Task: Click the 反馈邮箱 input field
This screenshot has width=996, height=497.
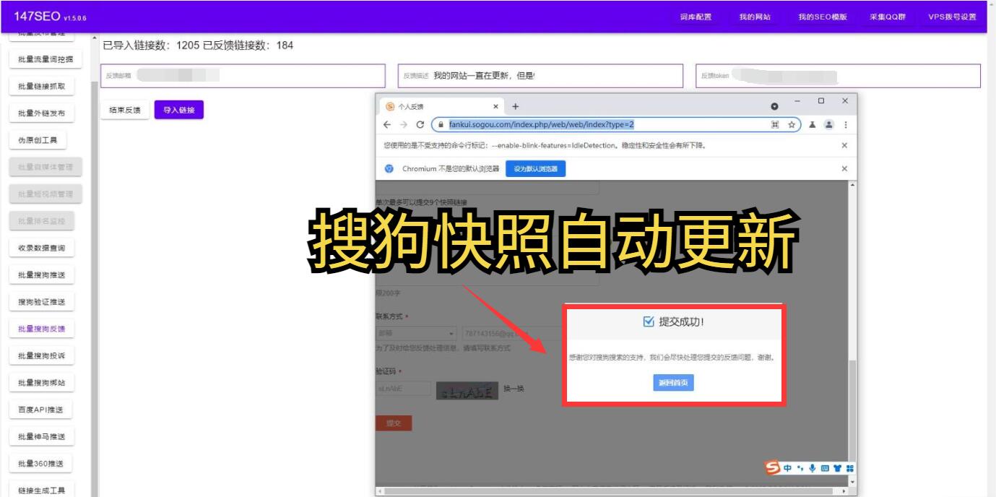Action: (243, 76)
